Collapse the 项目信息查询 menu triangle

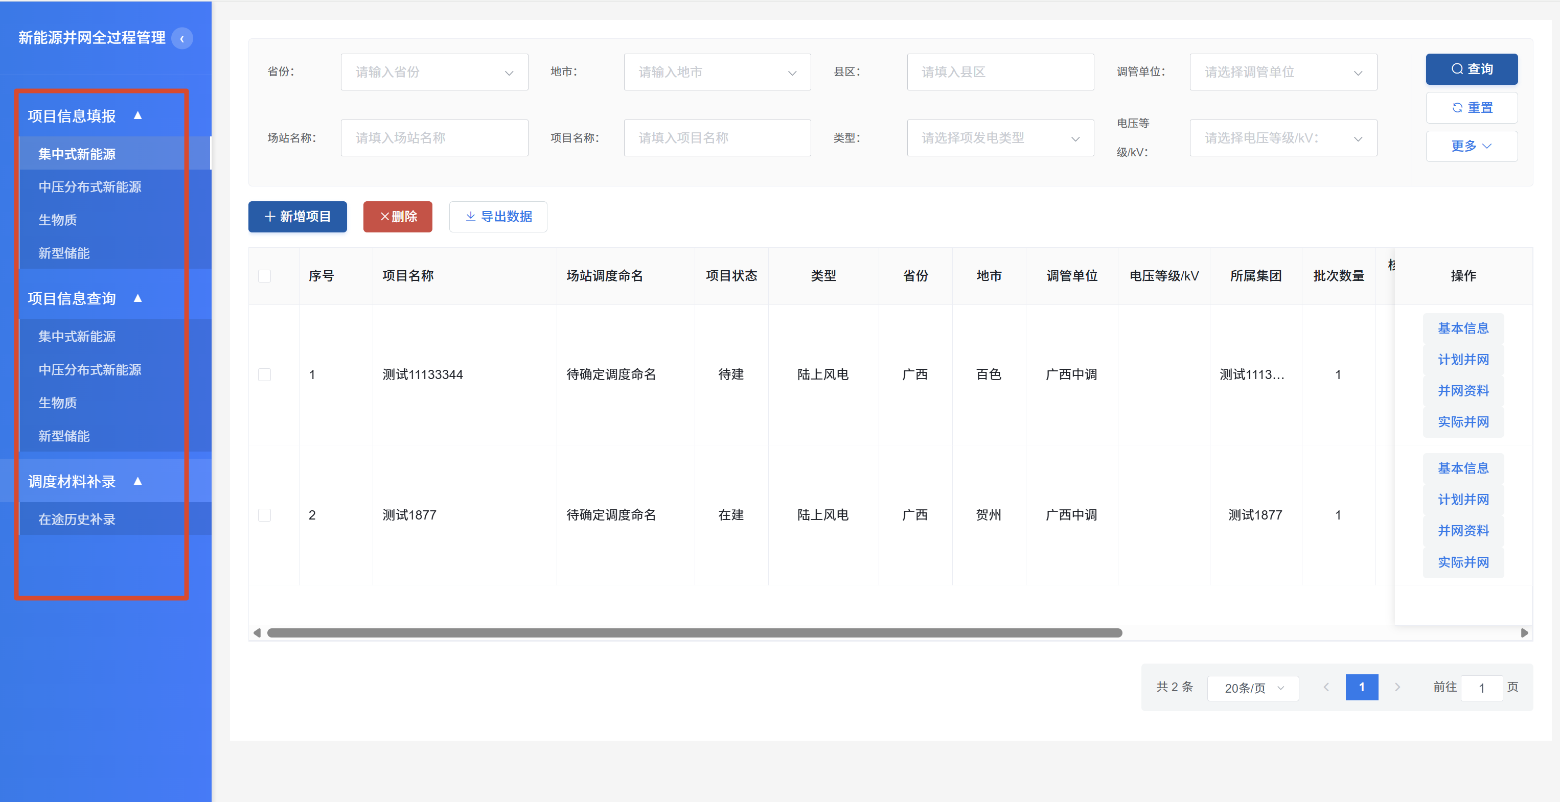point(138,298)
